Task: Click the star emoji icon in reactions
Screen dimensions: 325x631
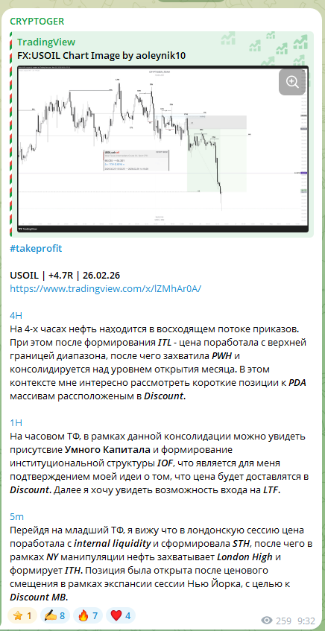Action: (x=17, y=615)
